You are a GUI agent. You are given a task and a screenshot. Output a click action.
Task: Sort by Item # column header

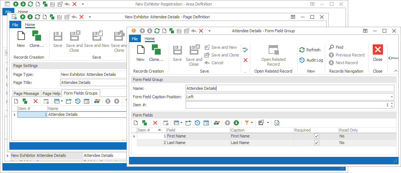coord(152,130)
